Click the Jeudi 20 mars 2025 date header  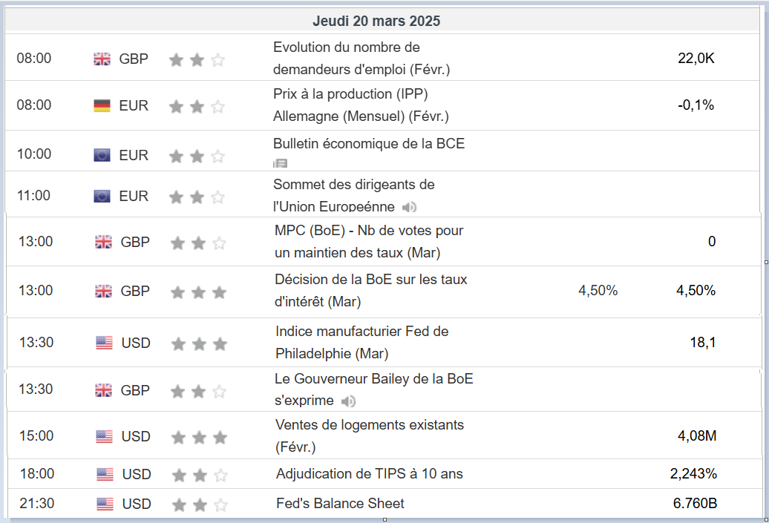[376, 21]
